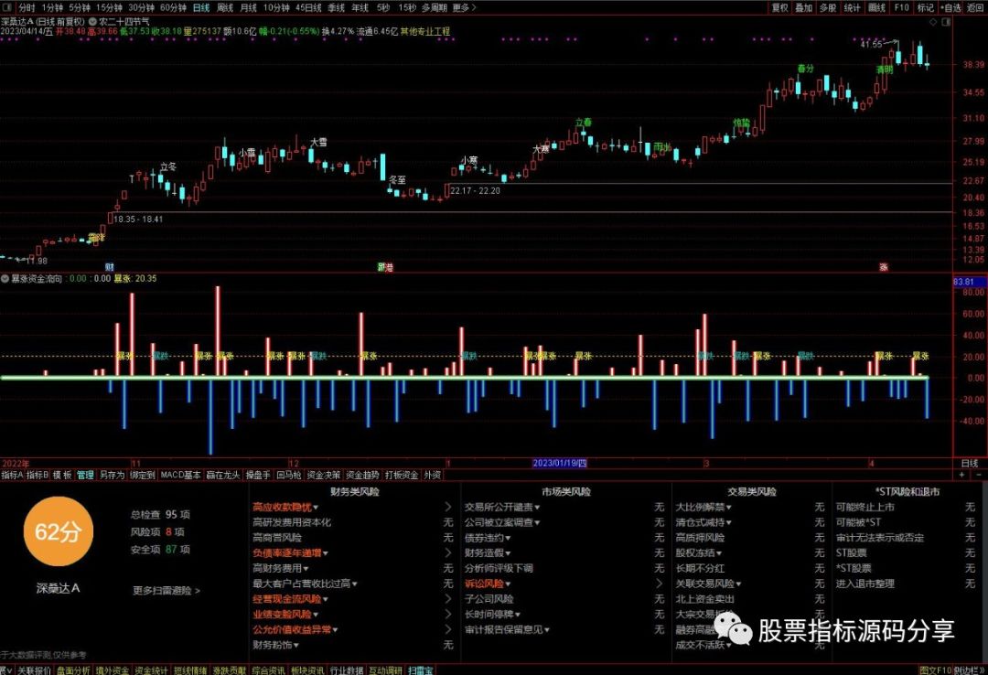Click the panel layout icon at top-left corner
The width and height of the screenshot is (988, 675).
pos(7,7)
